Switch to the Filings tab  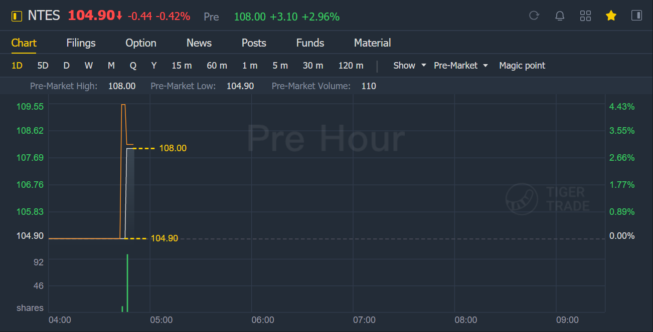(x=81, y=43)
